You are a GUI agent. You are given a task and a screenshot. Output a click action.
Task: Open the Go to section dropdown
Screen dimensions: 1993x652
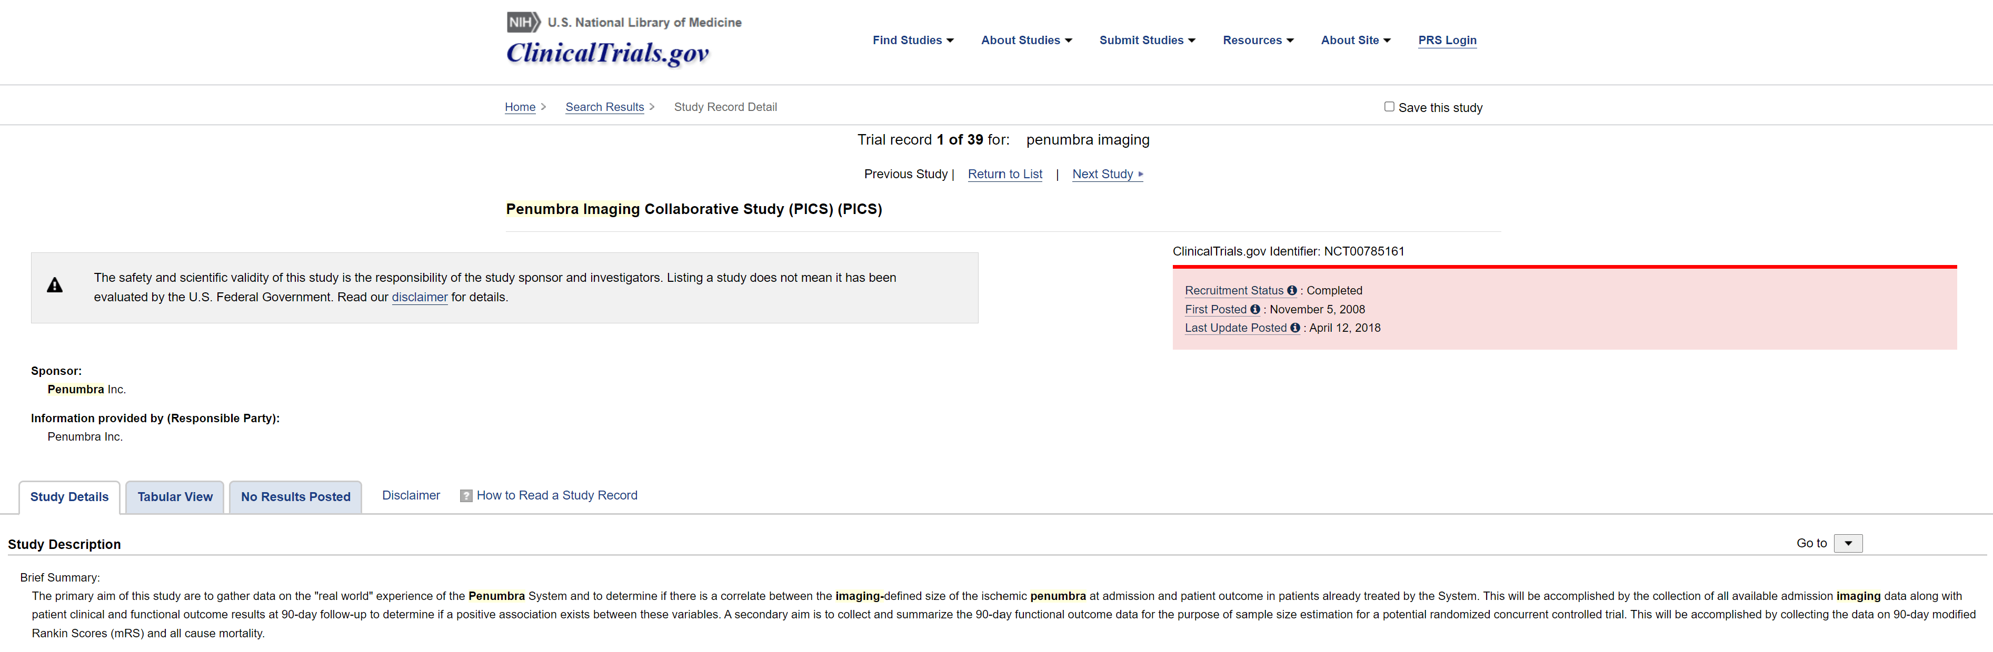coord(1848,543)
